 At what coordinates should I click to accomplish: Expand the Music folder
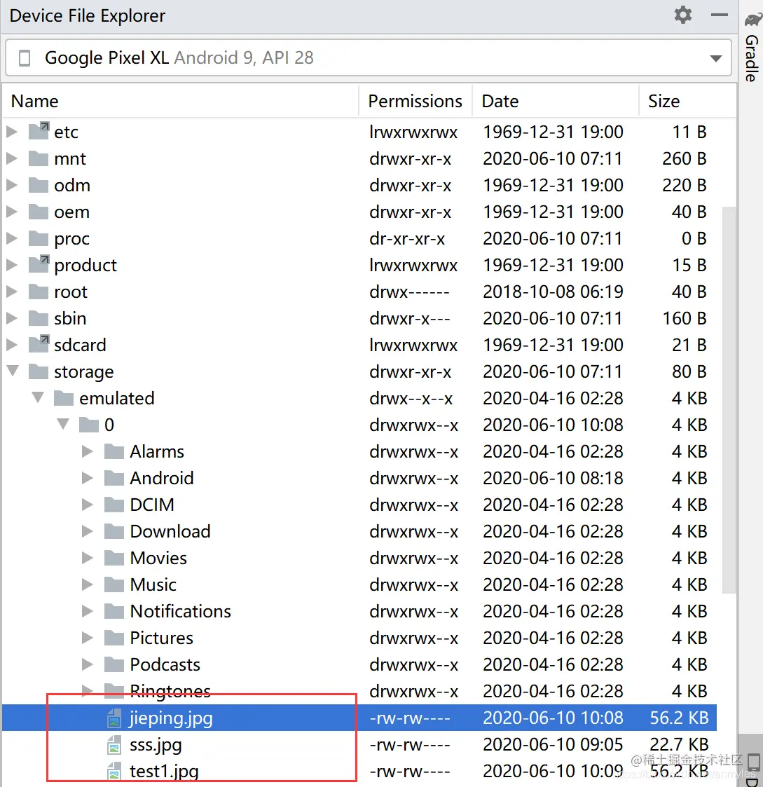(x=88, y=584)
